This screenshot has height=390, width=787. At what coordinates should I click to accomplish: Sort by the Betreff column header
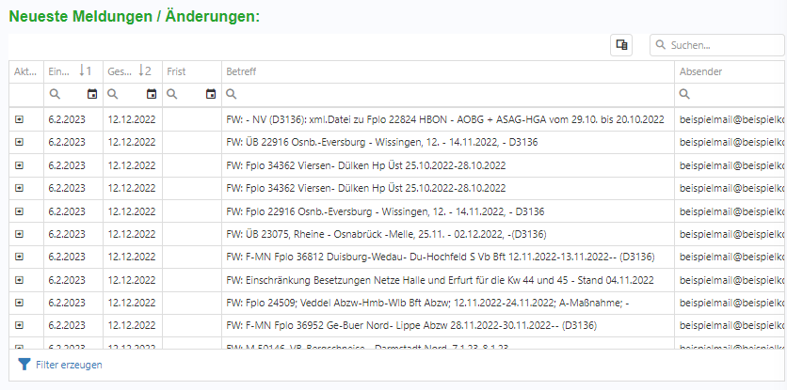[241, 71]
